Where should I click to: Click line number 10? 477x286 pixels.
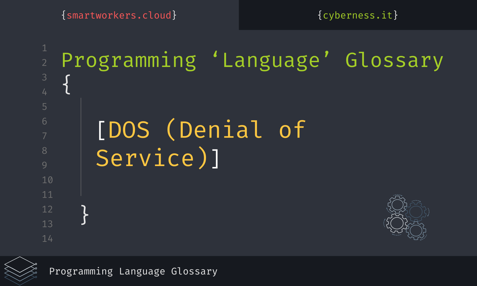click(47, 180)
